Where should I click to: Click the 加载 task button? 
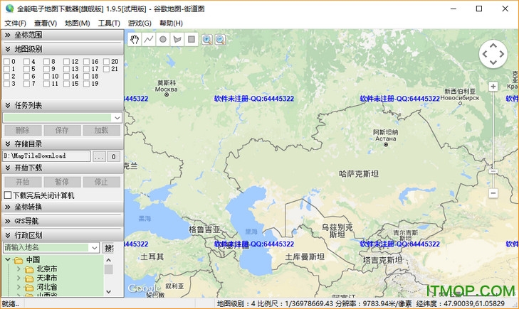(102, 131)
